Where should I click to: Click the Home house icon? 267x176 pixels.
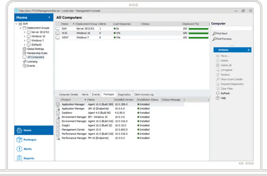[19, 130]
